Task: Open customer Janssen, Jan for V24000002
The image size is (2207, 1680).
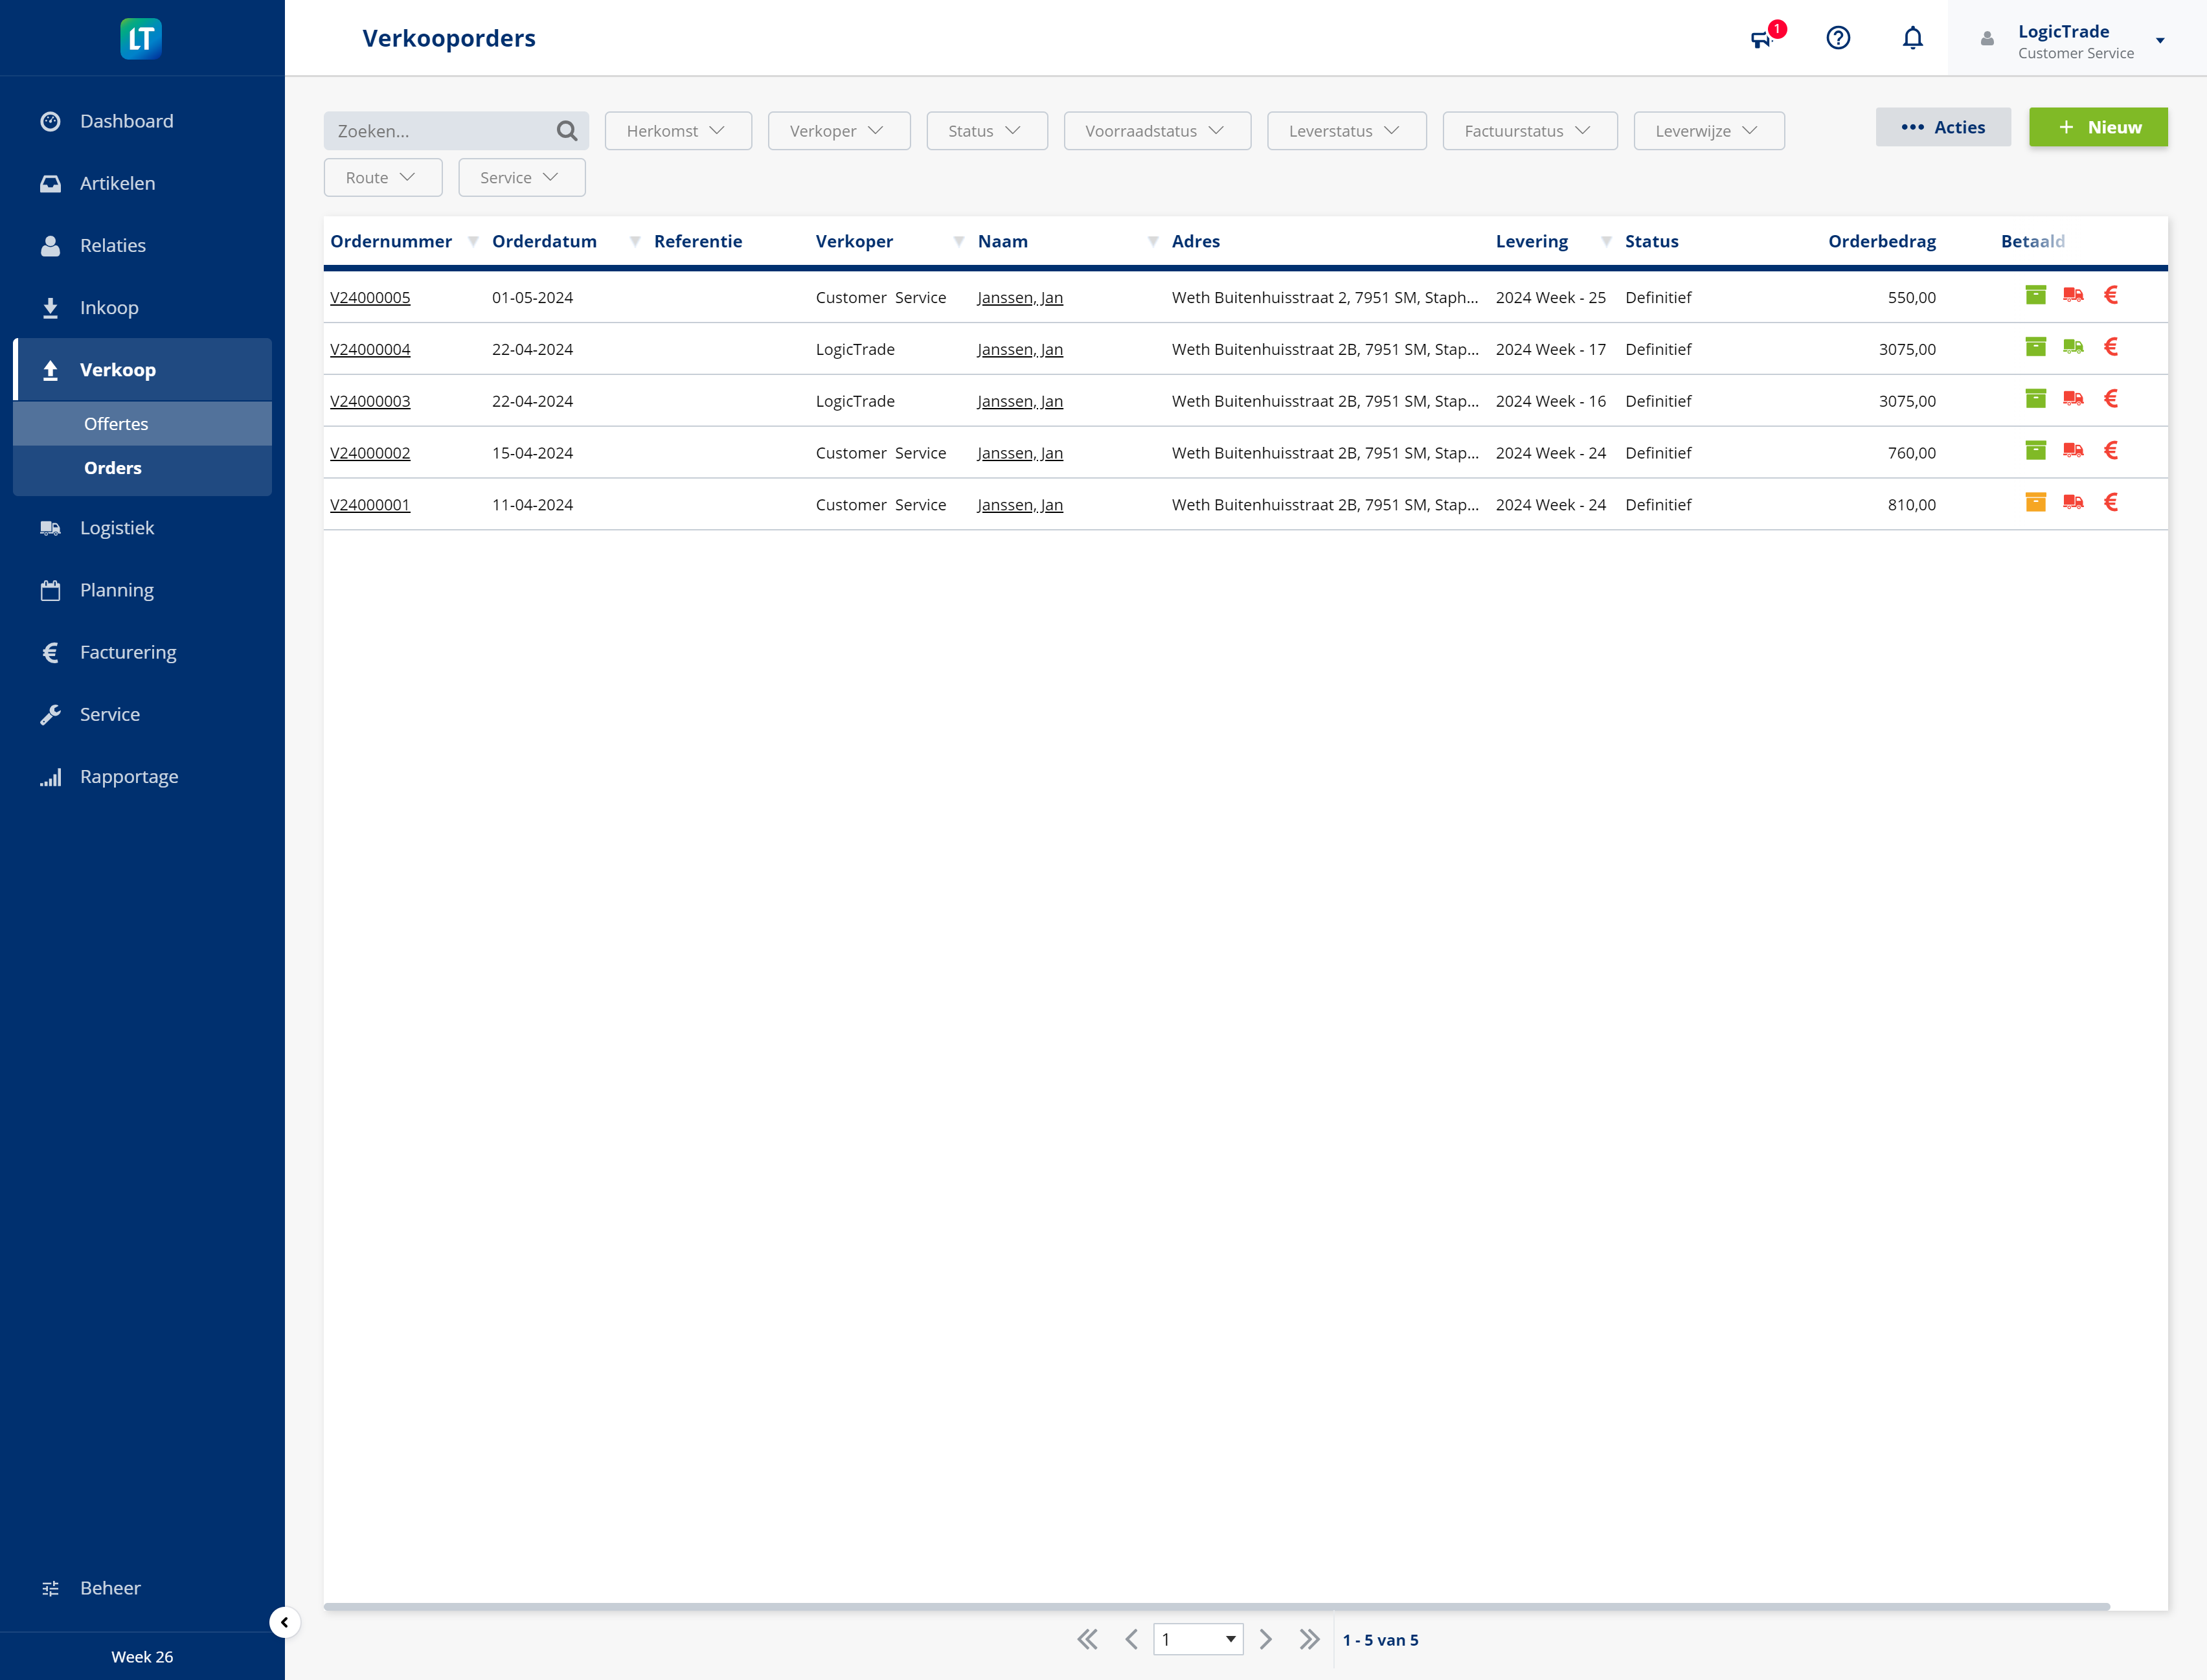Action: (1020, 453)
